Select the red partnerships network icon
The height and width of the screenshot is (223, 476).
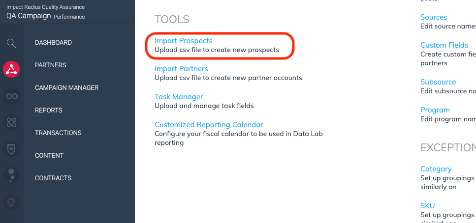pos(11,69)
